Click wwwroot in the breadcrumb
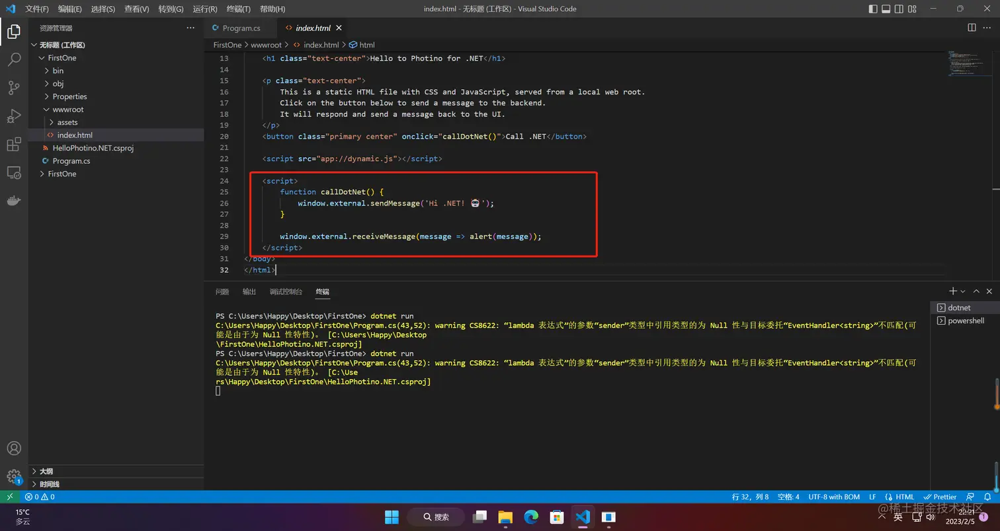 click(x=266, y=45)
